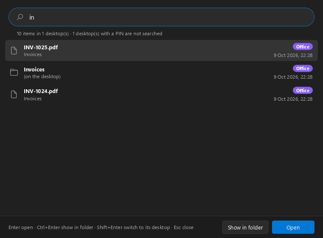Click "(on the desktop)" location text
The width and height of the screenshot is (323, 238).
coord(42,76)
